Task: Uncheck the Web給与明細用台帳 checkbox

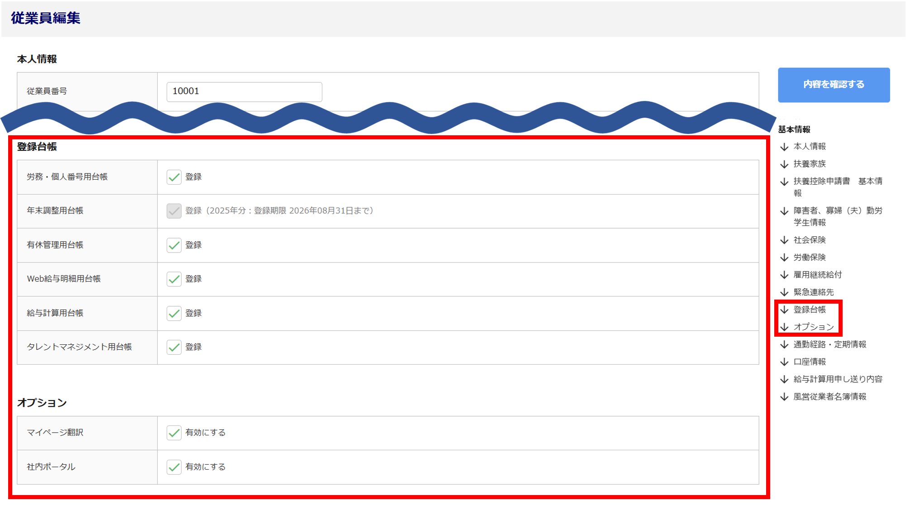Action: (x=174, y=279)
